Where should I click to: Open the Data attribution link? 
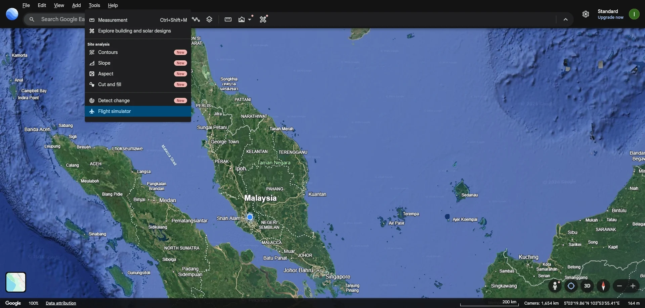61,303
